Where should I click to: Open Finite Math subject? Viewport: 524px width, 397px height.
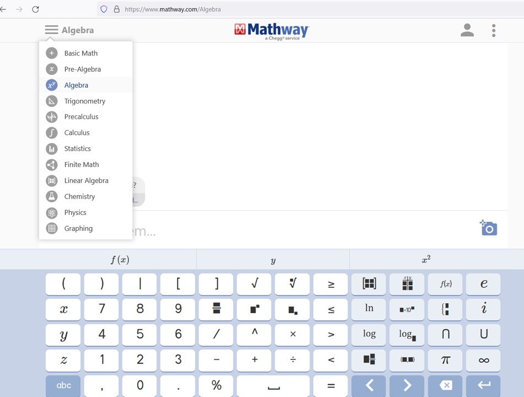pos(86,164)
